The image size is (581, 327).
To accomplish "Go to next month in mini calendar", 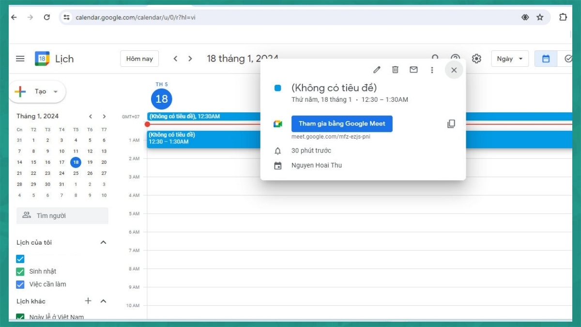I will pyautogui.click(x=104, y=116).
